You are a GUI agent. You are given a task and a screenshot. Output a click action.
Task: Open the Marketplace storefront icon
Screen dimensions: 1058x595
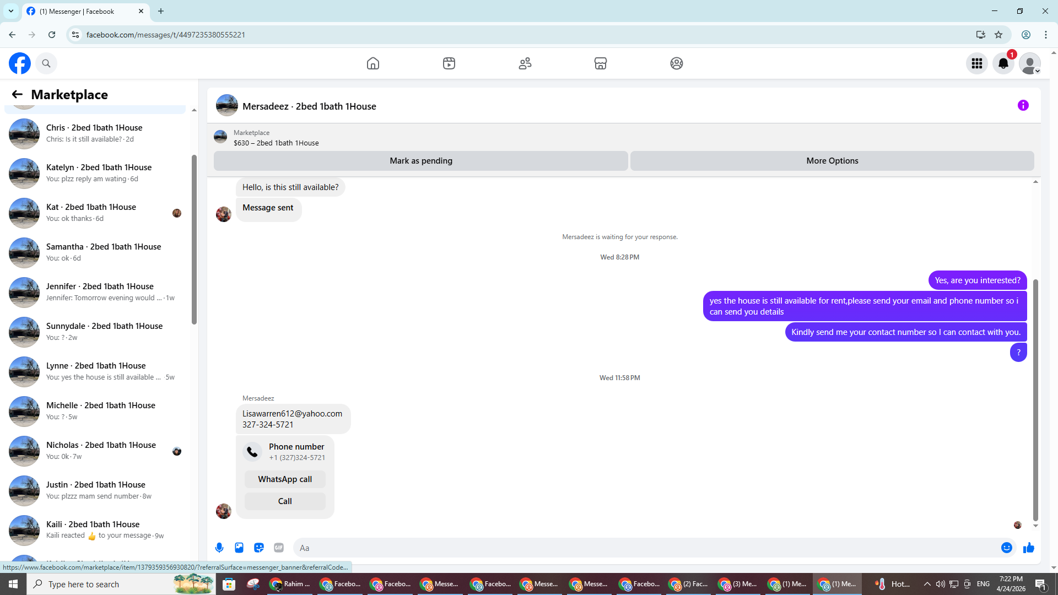click(x=601, y=63)
